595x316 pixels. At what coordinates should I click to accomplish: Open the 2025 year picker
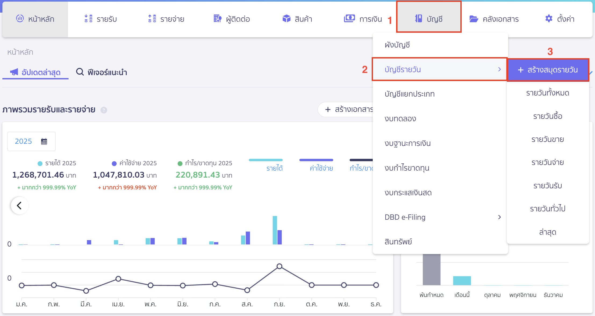pyautogui.click(x=31, y=141)
